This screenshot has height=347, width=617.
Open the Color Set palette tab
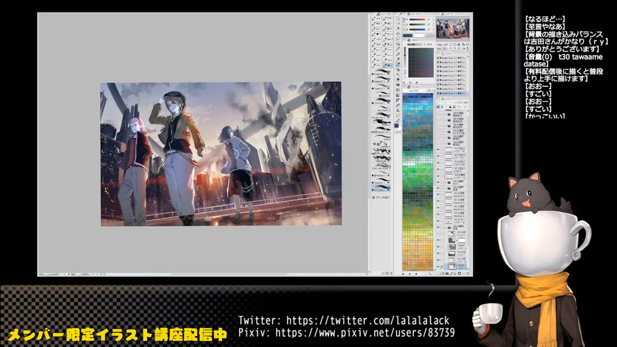click(413, 87)
